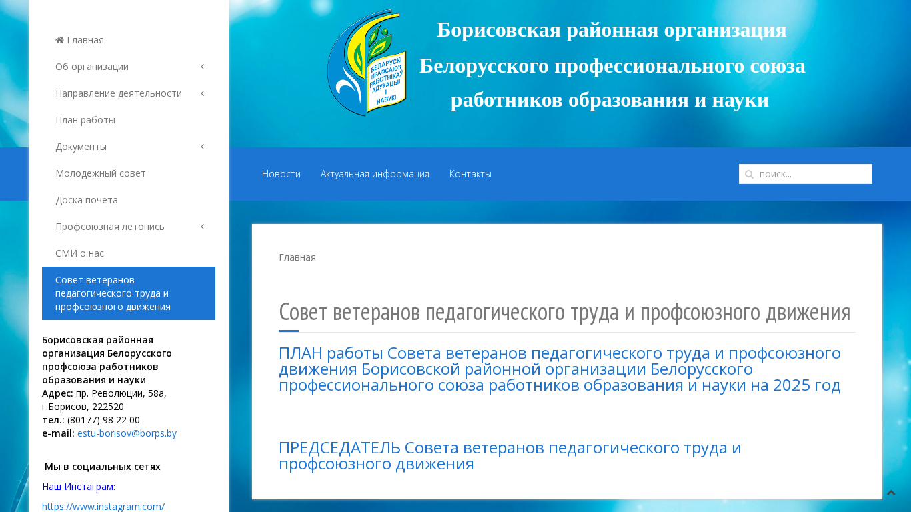Open the instagram.com URL link
Image resolution: width=911 pixels, height=512 pixels.
click(103, 507)
